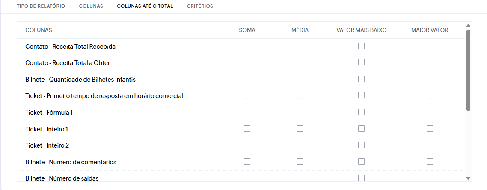The image size is (487, 190).
Task: Click the scroll up arrow
Action: 468,26
